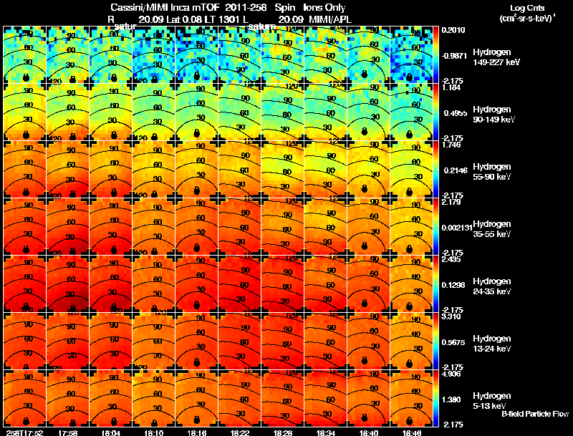Click the colorbar value '0.4955'
This screenshot has height=436, width=573.
point(456,113)
